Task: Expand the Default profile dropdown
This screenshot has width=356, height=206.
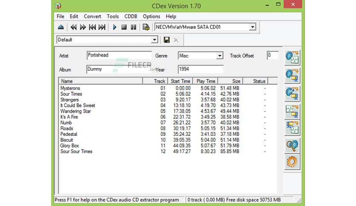Action: pos(155,40)
